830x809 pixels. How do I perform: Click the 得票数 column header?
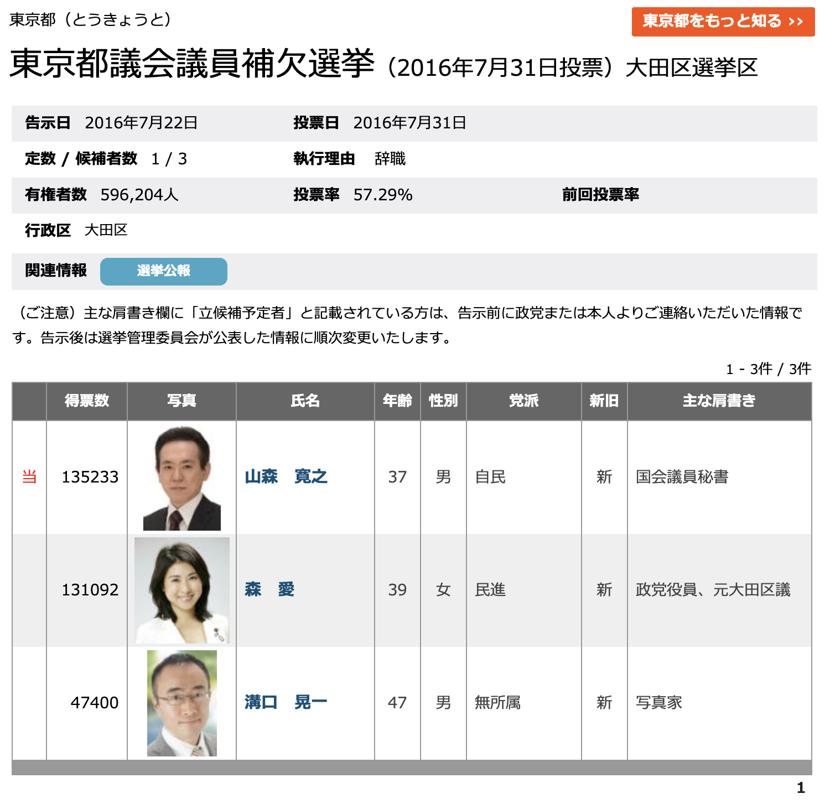coord(87,401)
